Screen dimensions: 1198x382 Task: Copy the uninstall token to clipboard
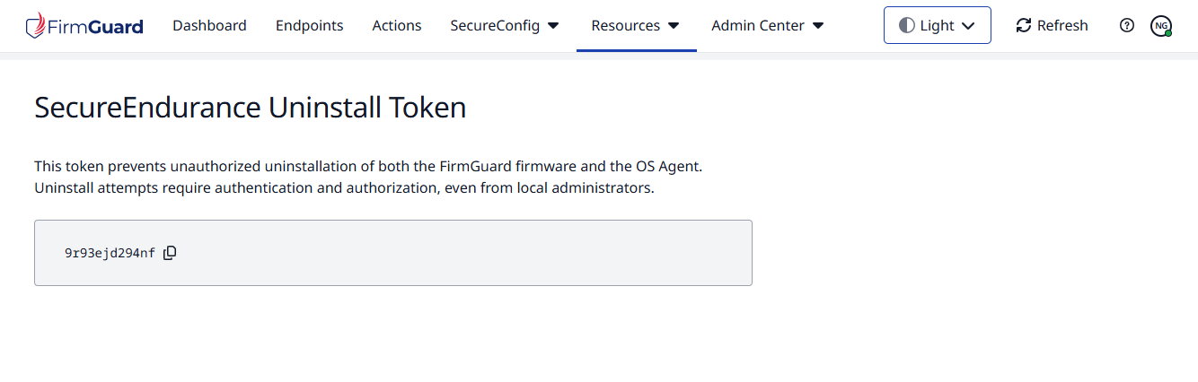pyautogui.click(x=170, y=253)
